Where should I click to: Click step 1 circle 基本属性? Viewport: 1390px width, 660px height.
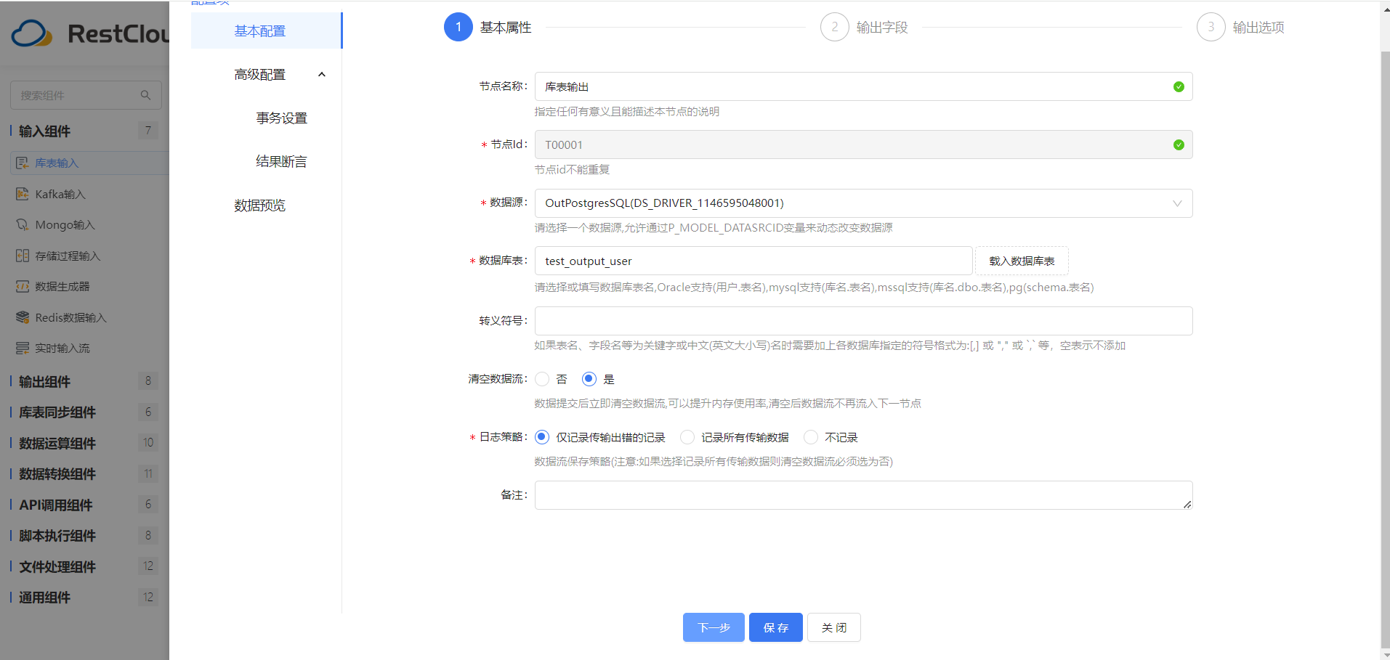coord(458,27)
